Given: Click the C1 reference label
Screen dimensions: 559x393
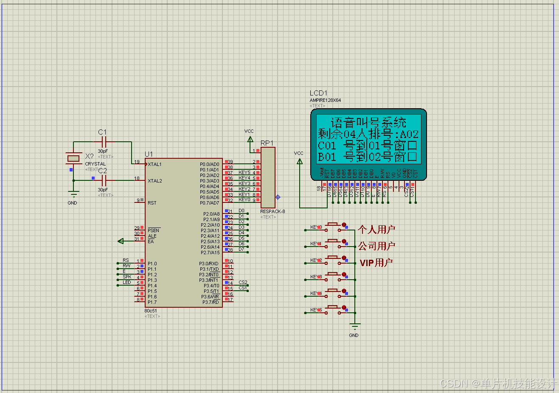Looking at the screenshot, I should (102, 132).
